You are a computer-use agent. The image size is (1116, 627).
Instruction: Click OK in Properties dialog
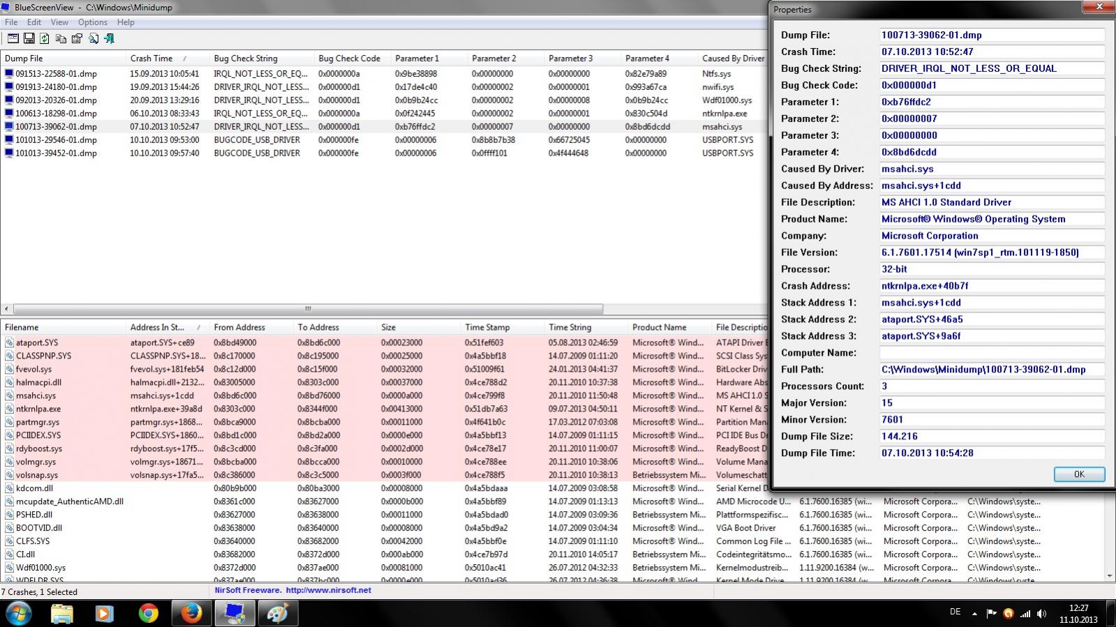click(x=1079, y=474)
